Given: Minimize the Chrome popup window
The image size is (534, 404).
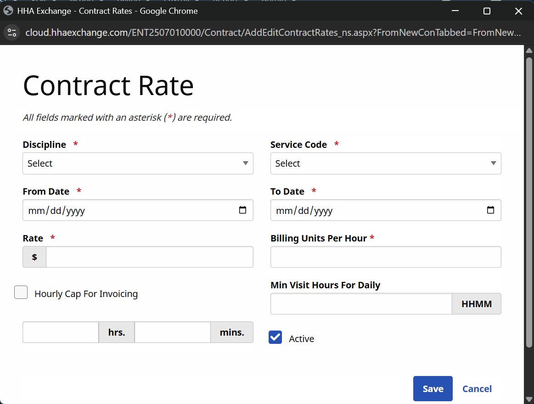Looking at the screenshot, I should (x=455, y=11).
